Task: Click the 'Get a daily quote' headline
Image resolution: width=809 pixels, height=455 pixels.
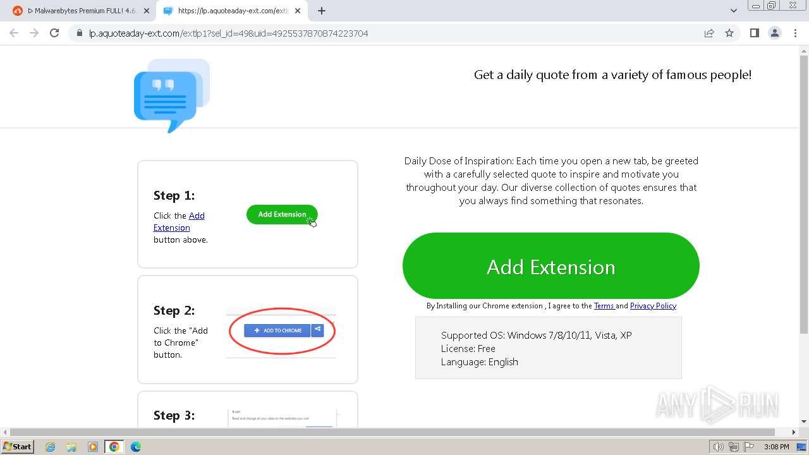Action: [x=612, y=75]
